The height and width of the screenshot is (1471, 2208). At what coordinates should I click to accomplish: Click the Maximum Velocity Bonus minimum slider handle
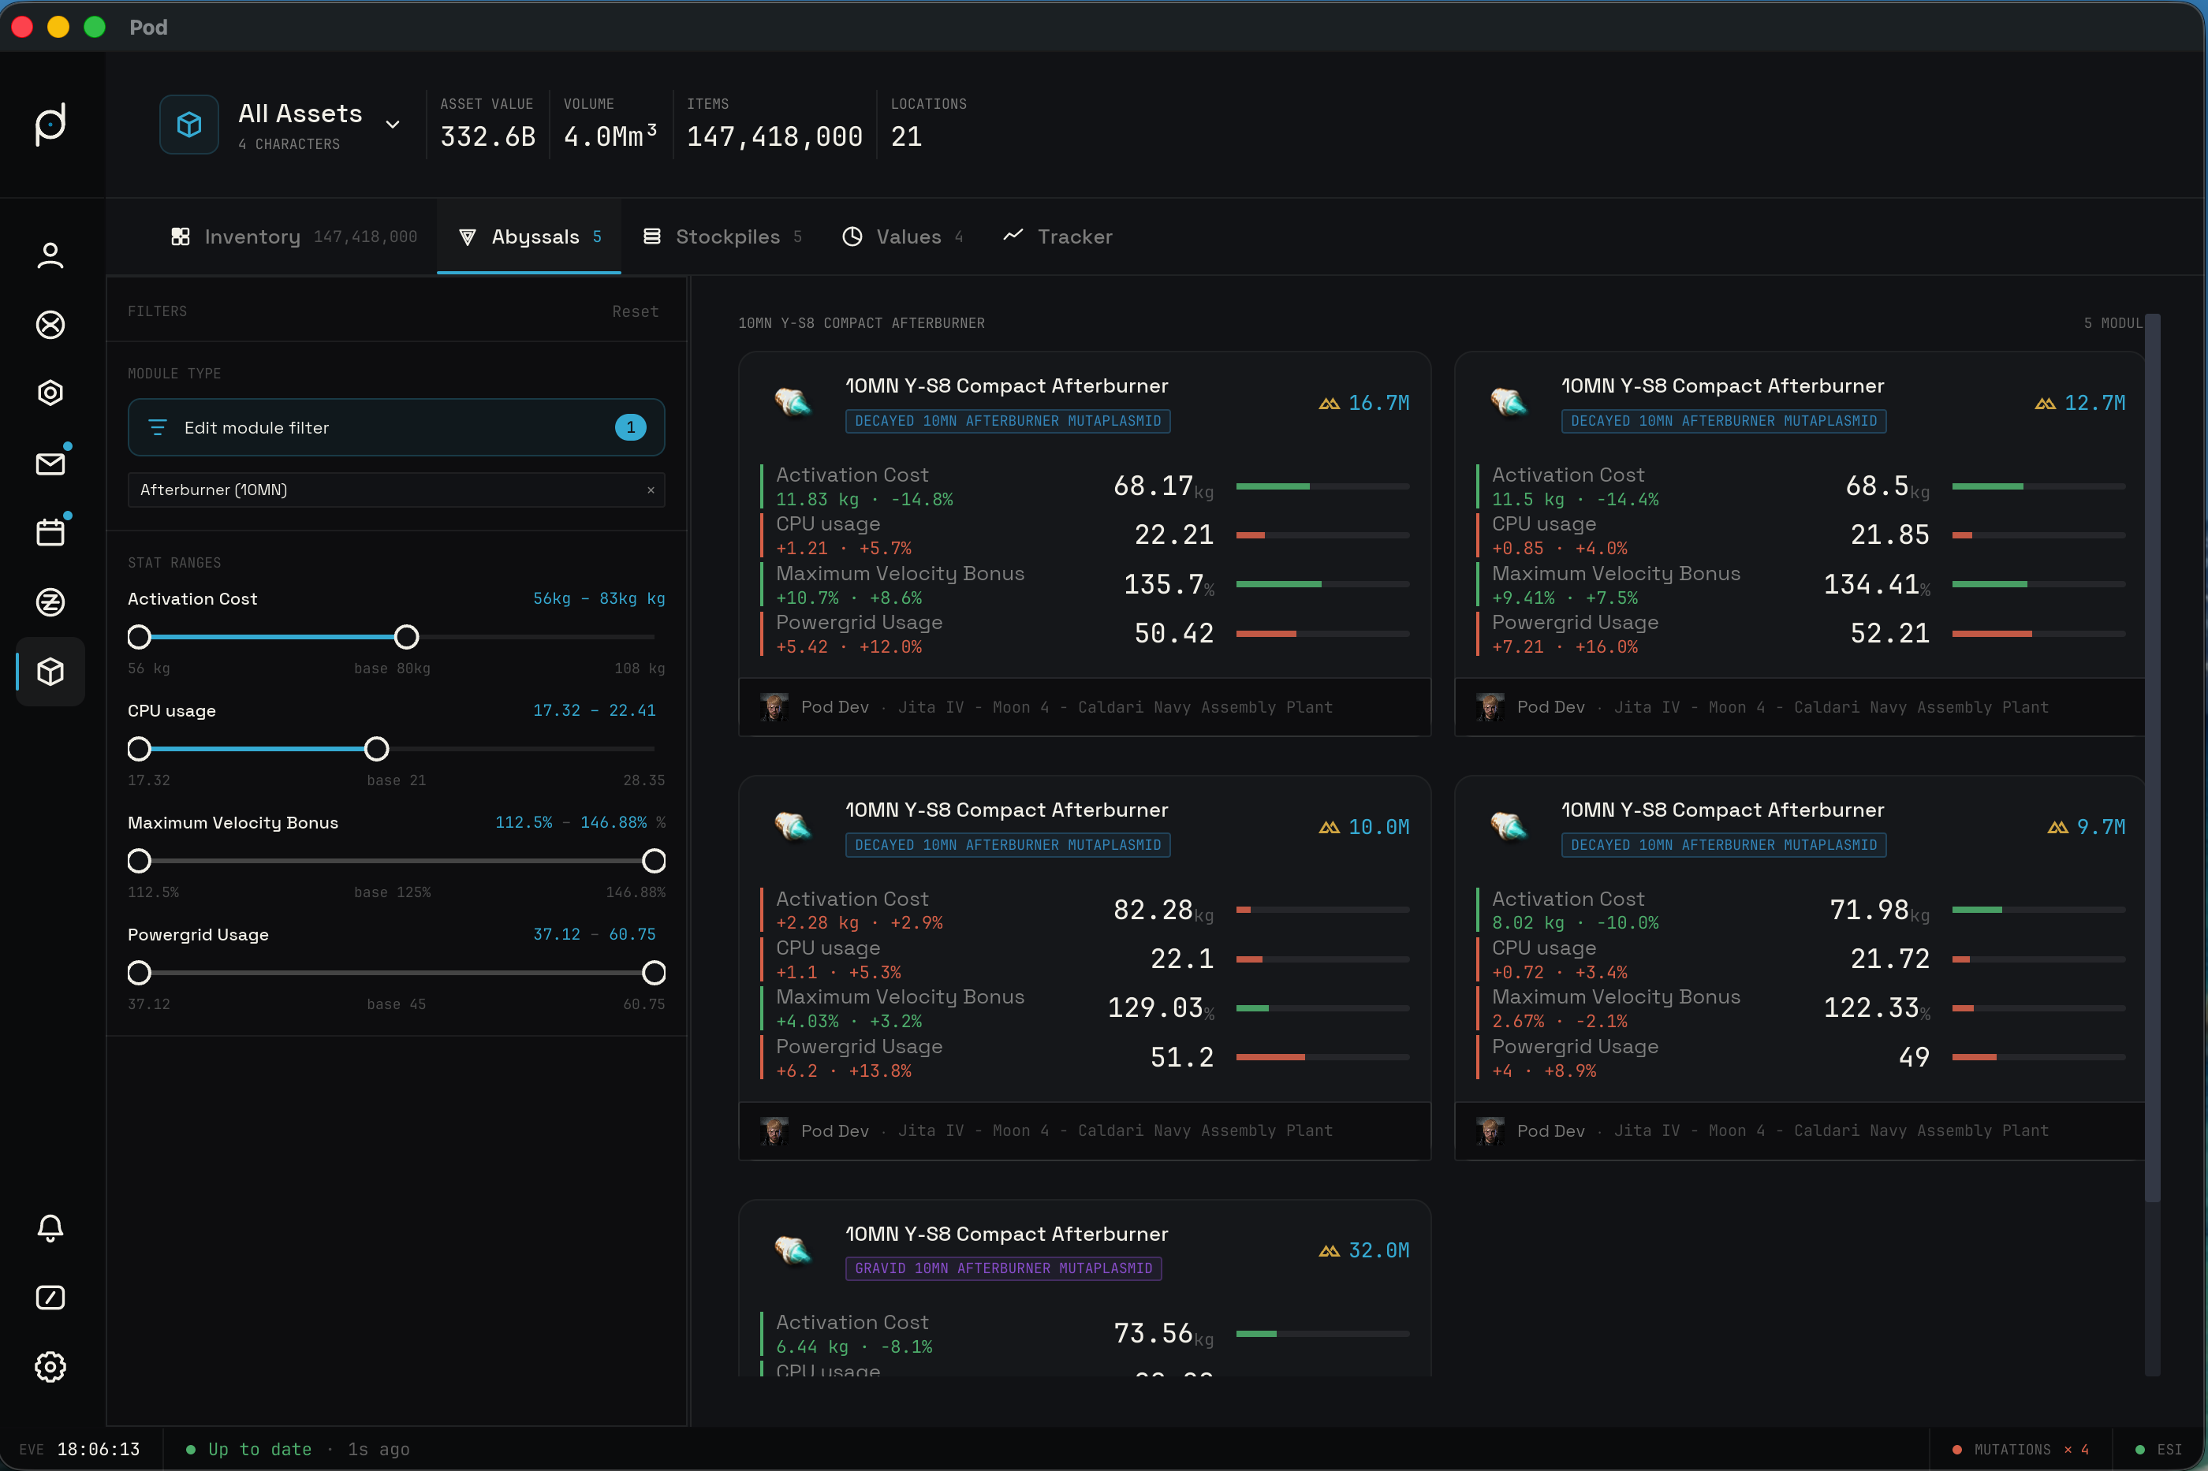[139, 861]
